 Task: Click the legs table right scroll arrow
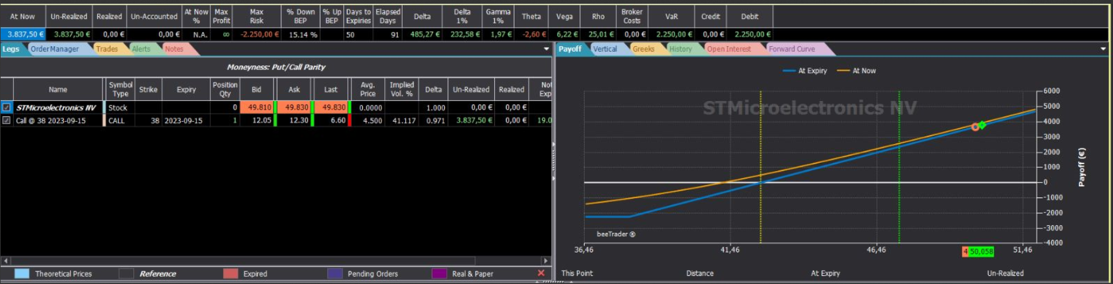click(x=545, y=260)
